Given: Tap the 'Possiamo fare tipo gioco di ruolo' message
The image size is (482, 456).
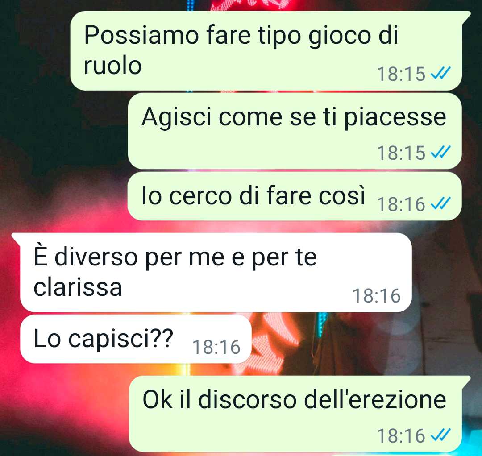Looking at the screenshot, I should (266, 51).
